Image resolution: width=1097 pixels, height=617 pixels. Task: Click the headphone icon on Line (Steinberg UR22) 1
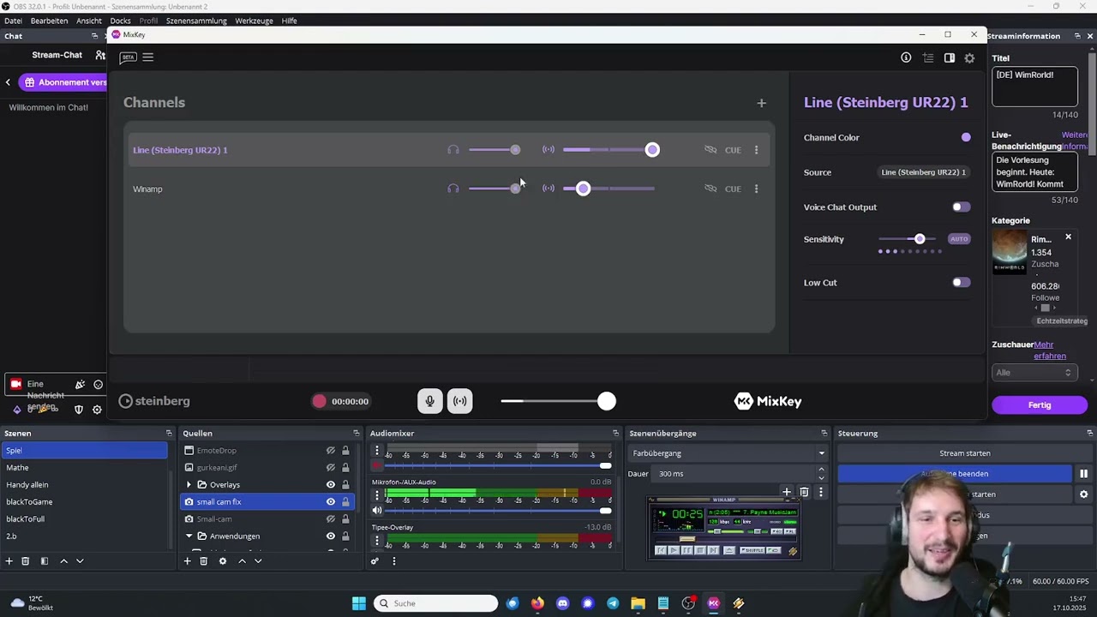coord(453,150)
